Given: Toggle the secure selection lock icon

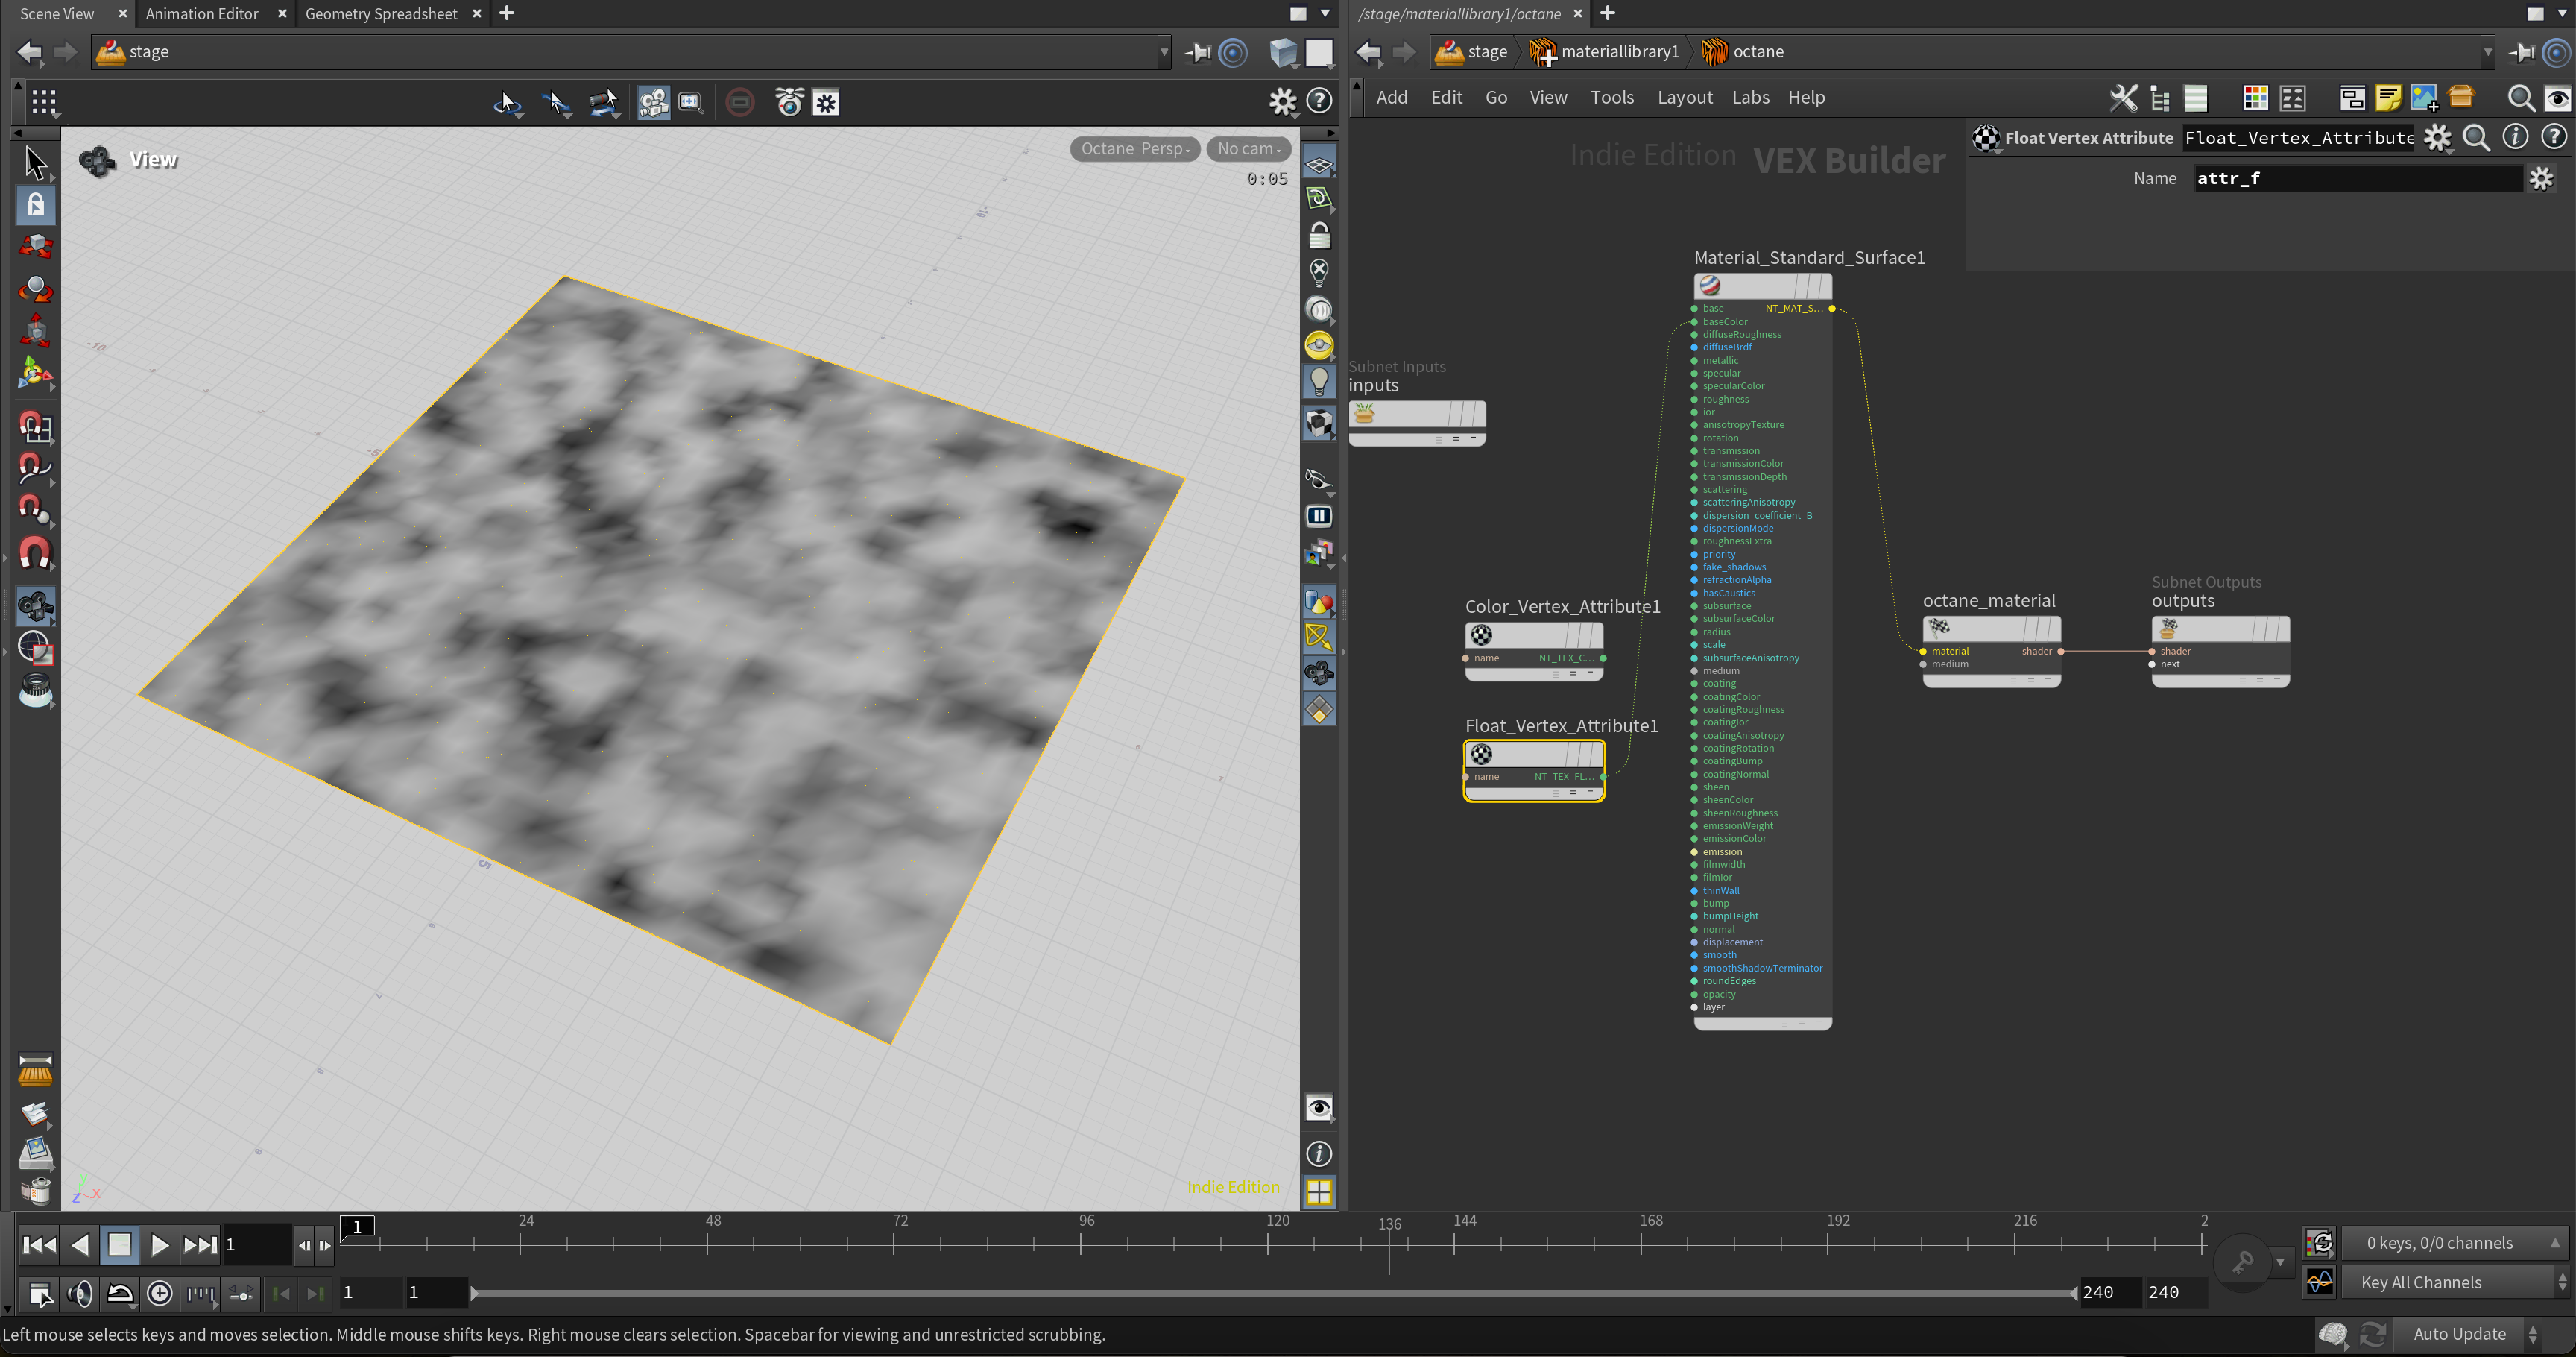Looking at the screenshot, I should [x=36, y=205].
